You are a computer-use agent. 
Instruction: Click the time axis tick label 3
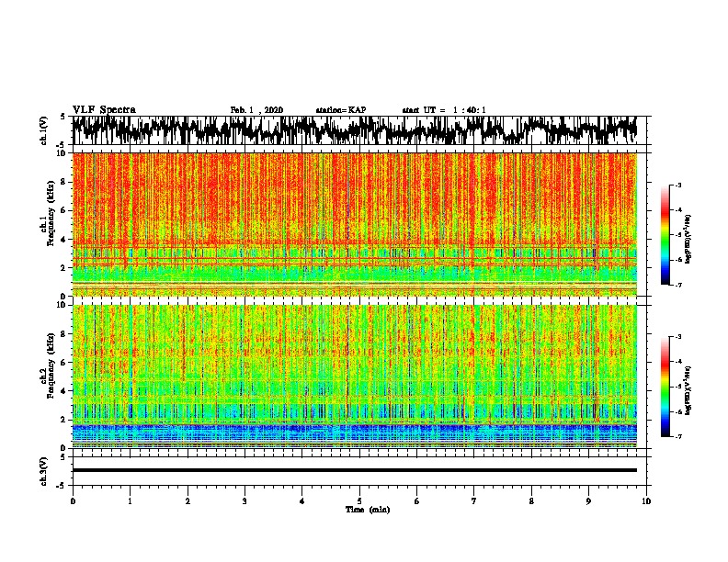[x=245, y=501]
